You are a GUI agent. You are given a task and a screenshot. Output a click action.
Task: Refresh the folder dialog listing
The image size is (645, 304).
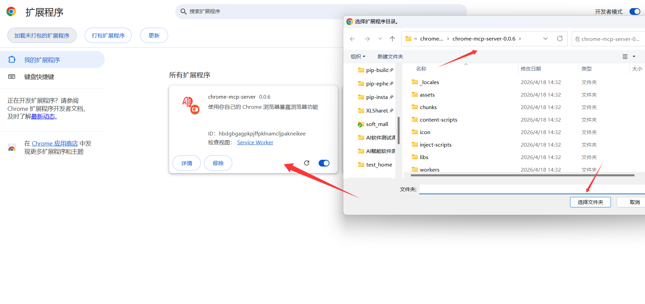coord(560,39)
